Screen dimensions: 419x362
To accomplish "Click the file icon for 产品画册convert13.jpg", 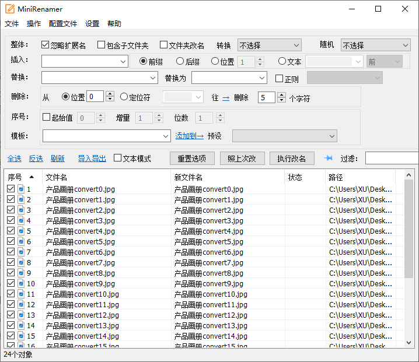I will (x=21, y=325).
